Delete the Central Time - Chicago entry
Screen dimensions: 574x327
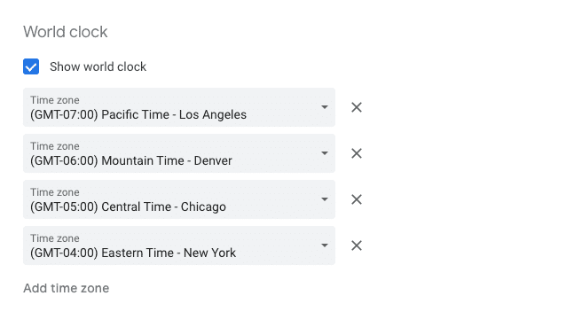[357, 199]
